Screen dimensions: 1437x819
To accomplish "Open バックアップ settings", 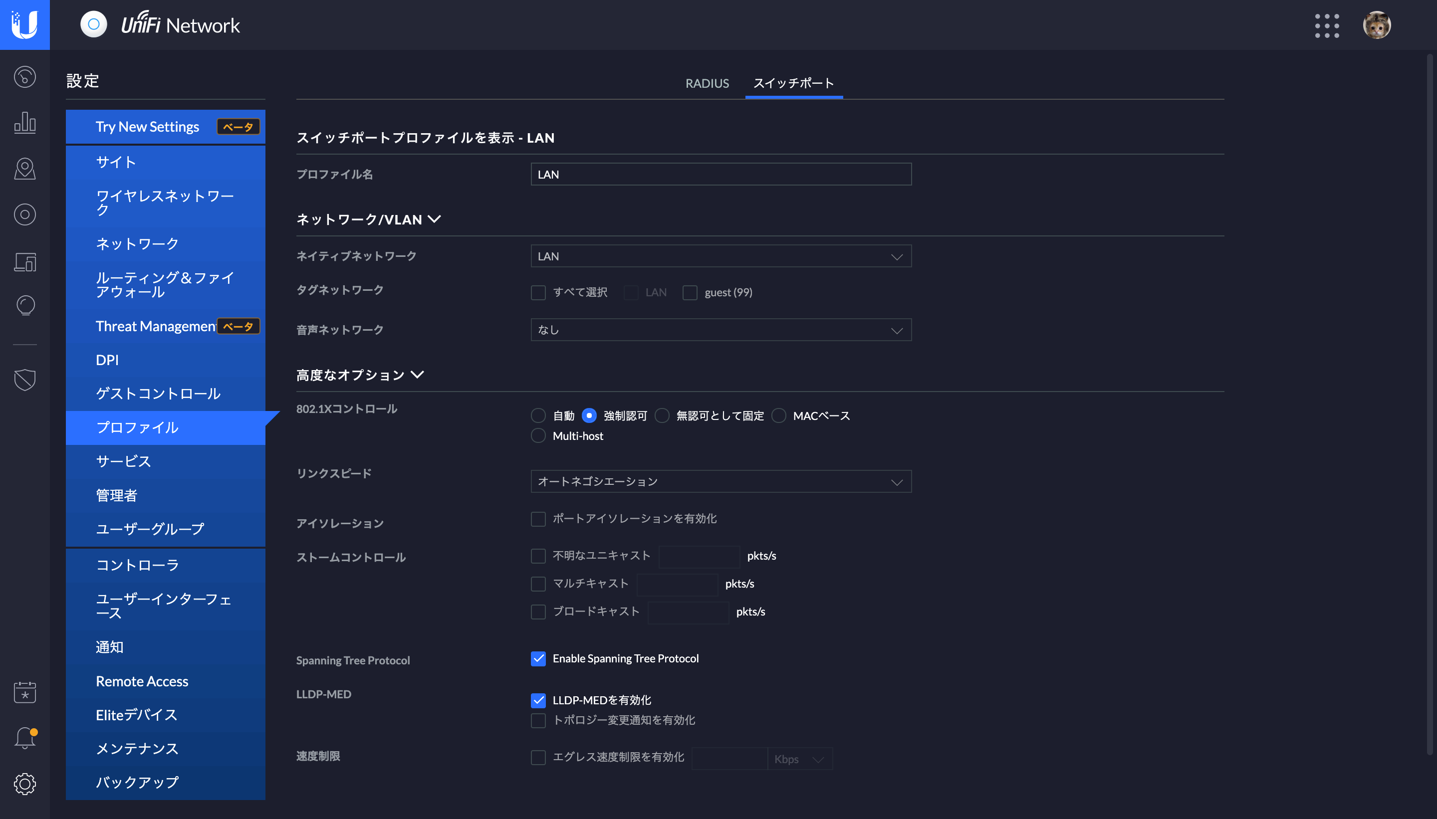I will [x=166, y=783].
